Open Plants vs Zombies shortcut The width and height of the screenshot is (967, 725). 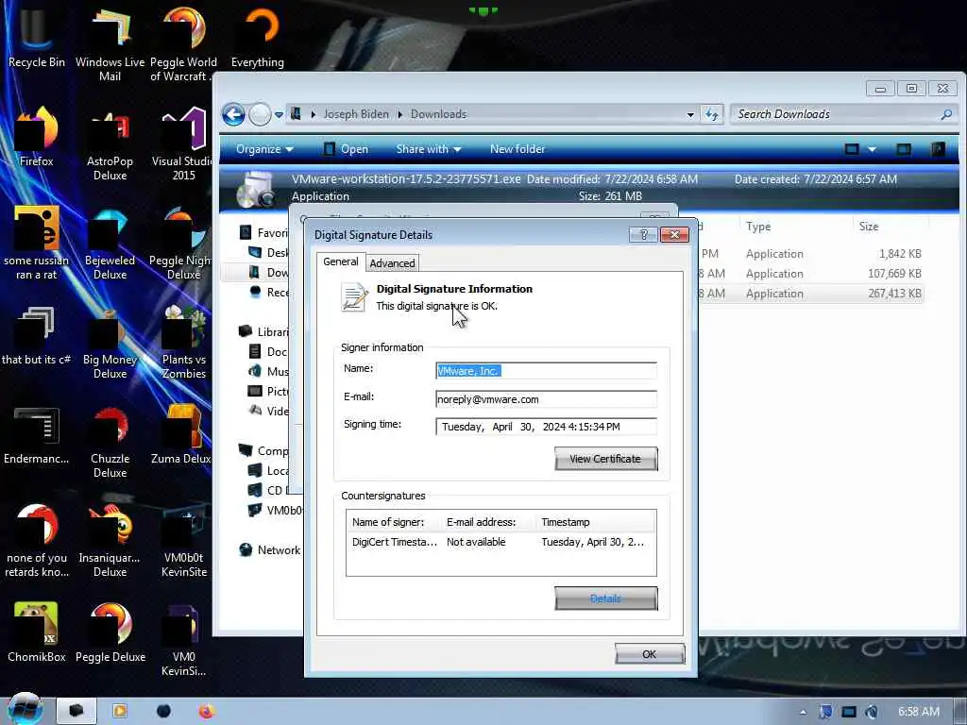tap(183, 342)
